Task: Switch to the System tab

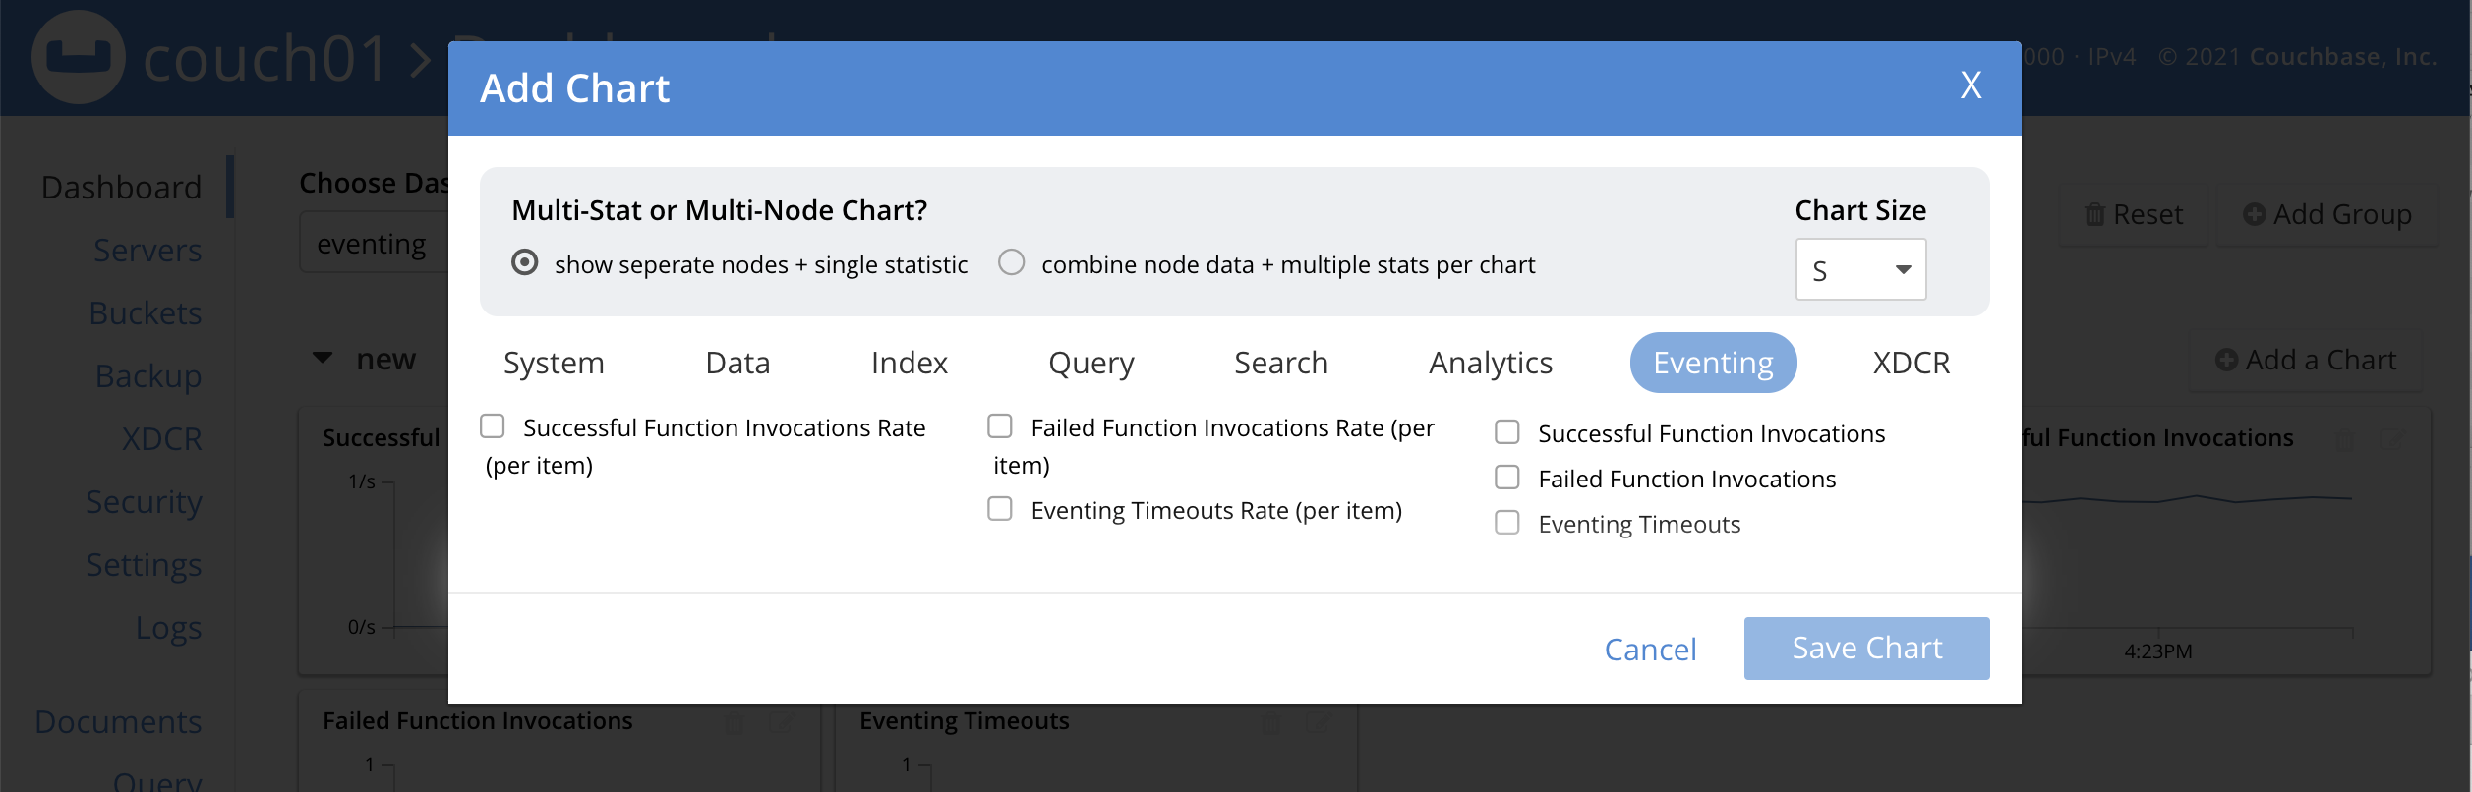Action: pos(554,363)
